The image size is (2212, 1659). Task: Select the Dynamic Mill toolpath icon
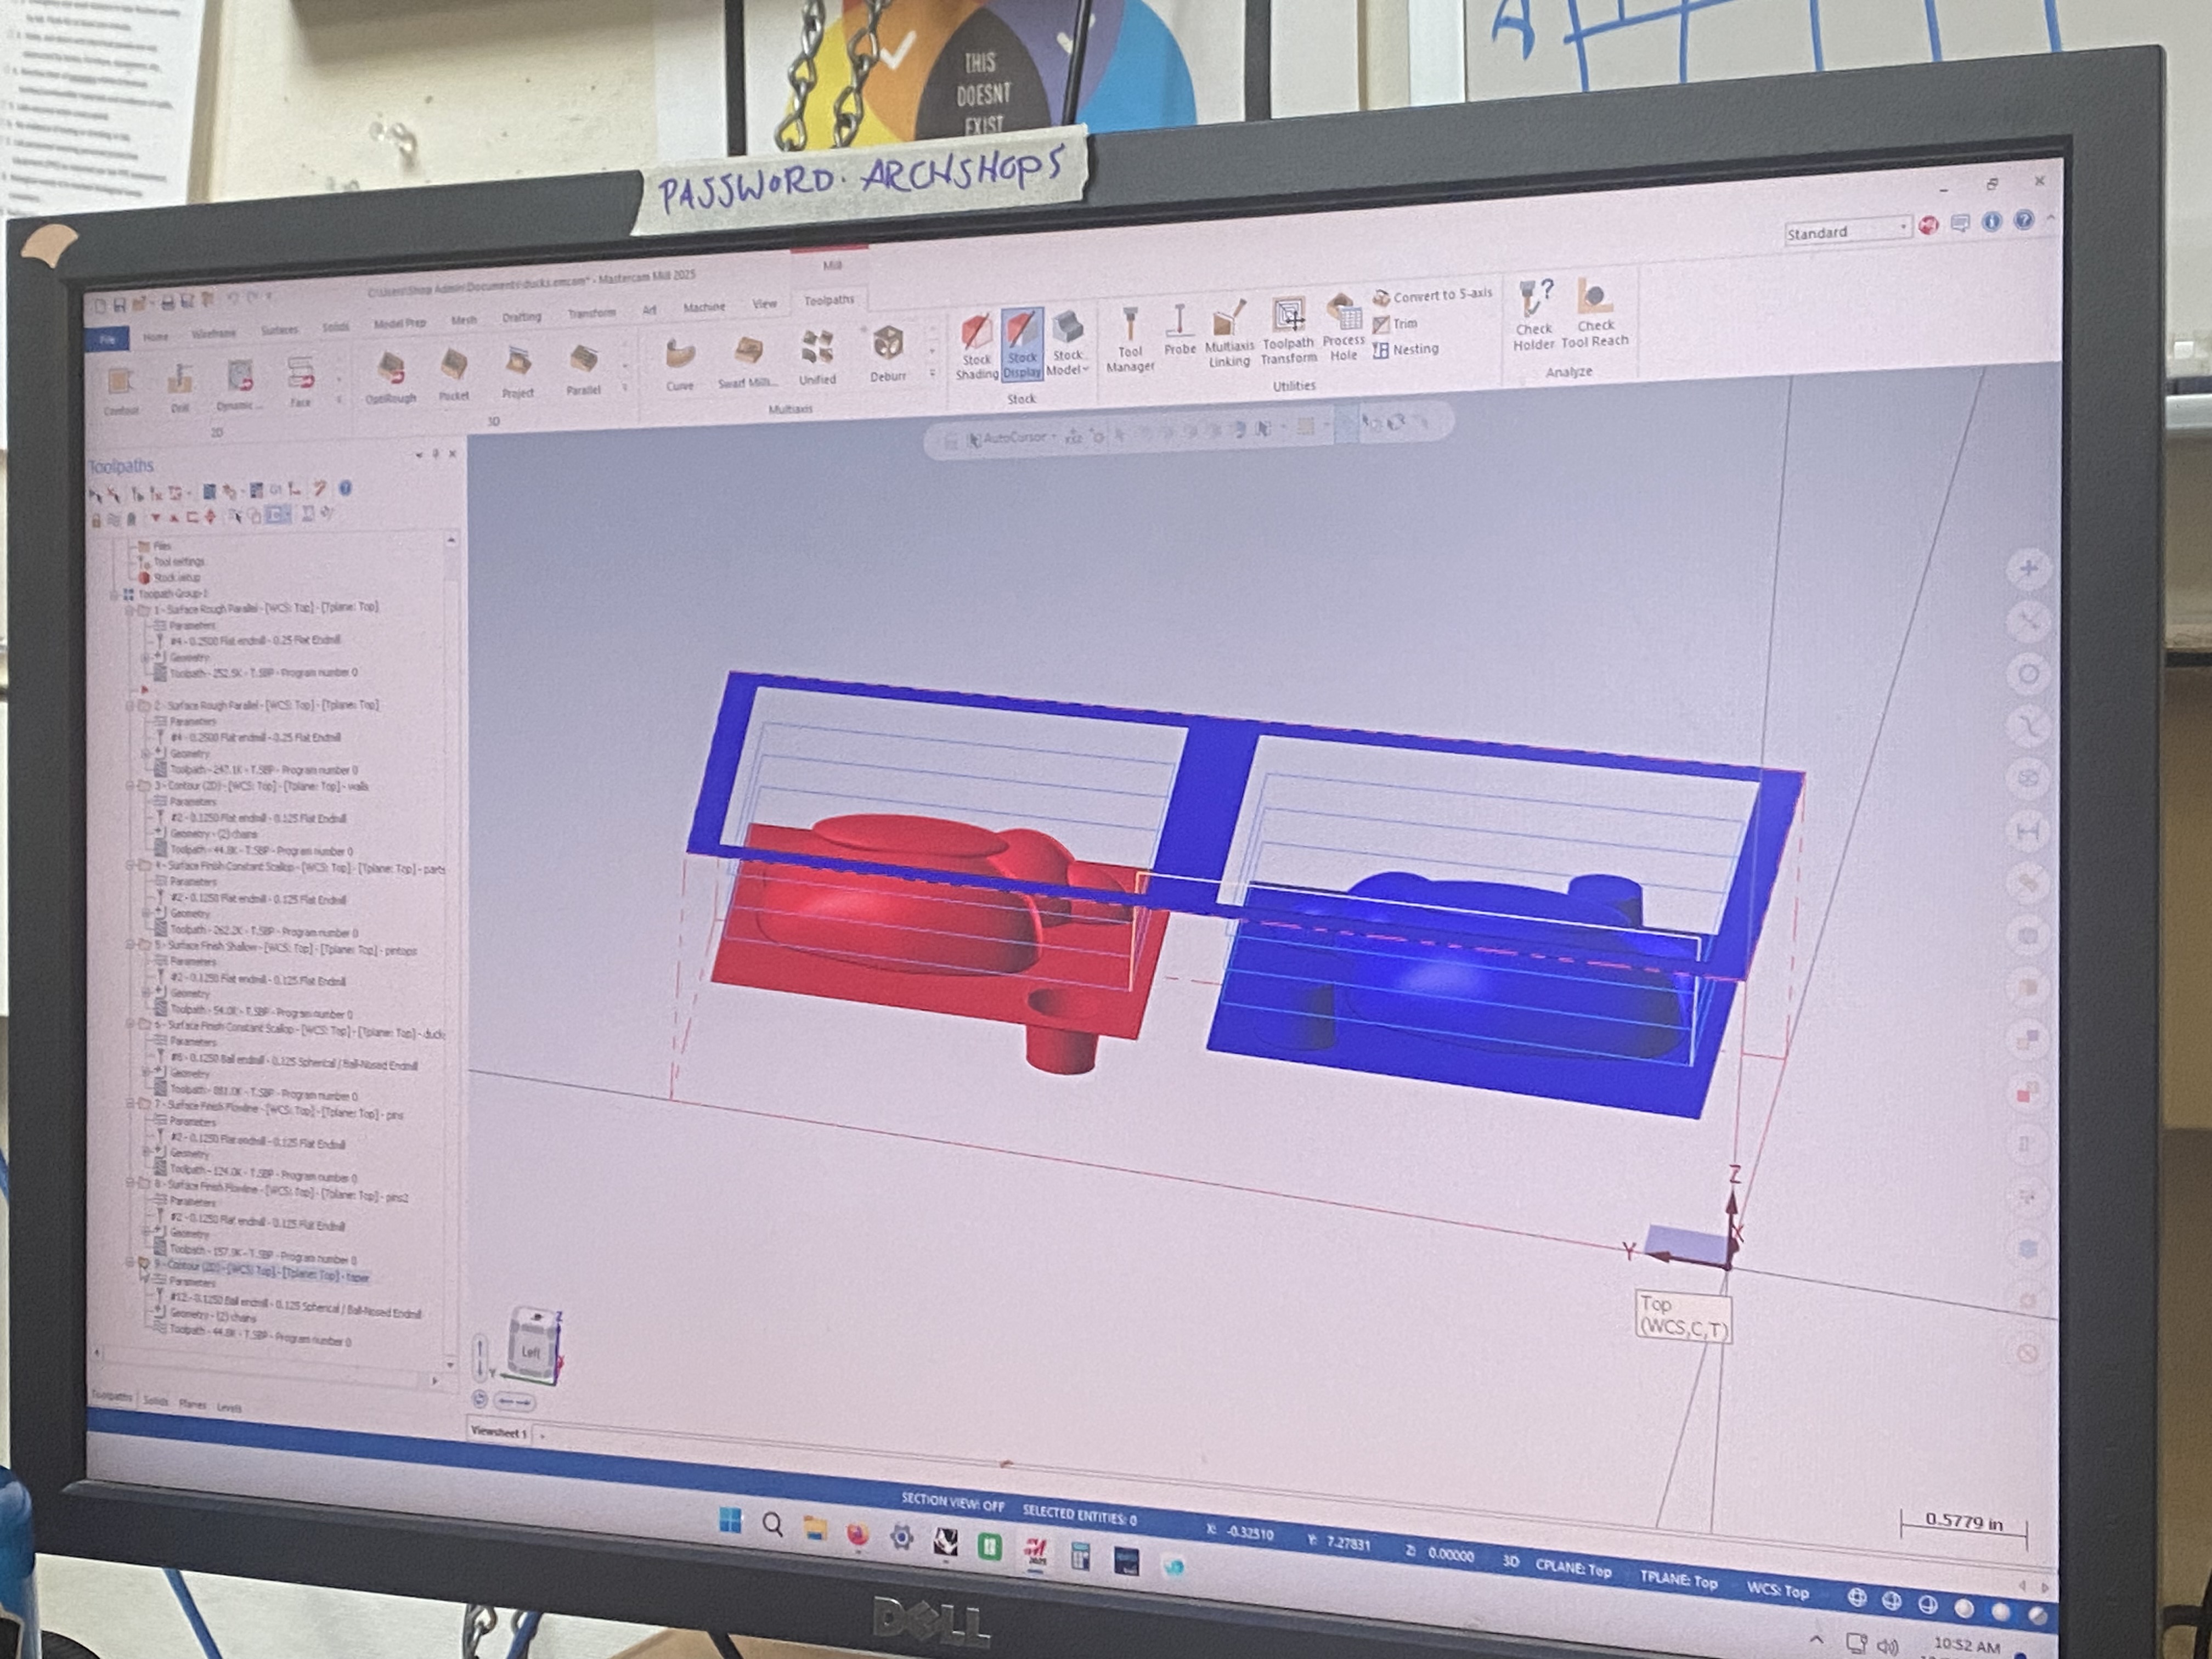(x=239, y=384)
